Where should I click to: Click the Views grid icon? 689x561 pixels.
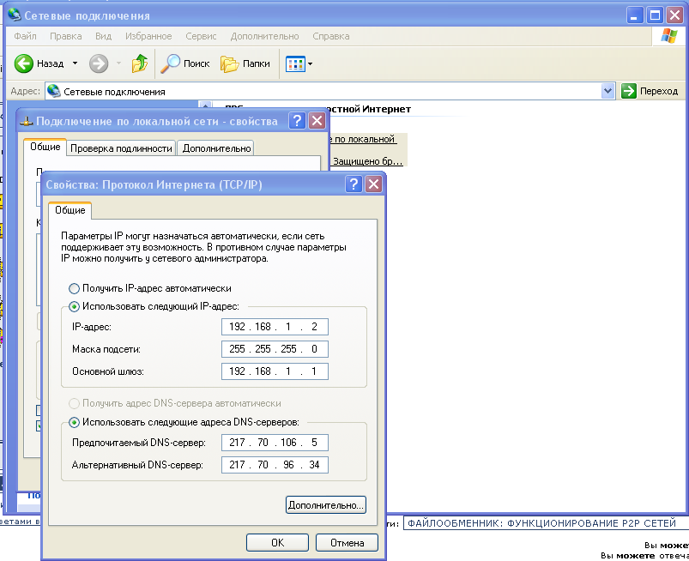coord(294,63)
